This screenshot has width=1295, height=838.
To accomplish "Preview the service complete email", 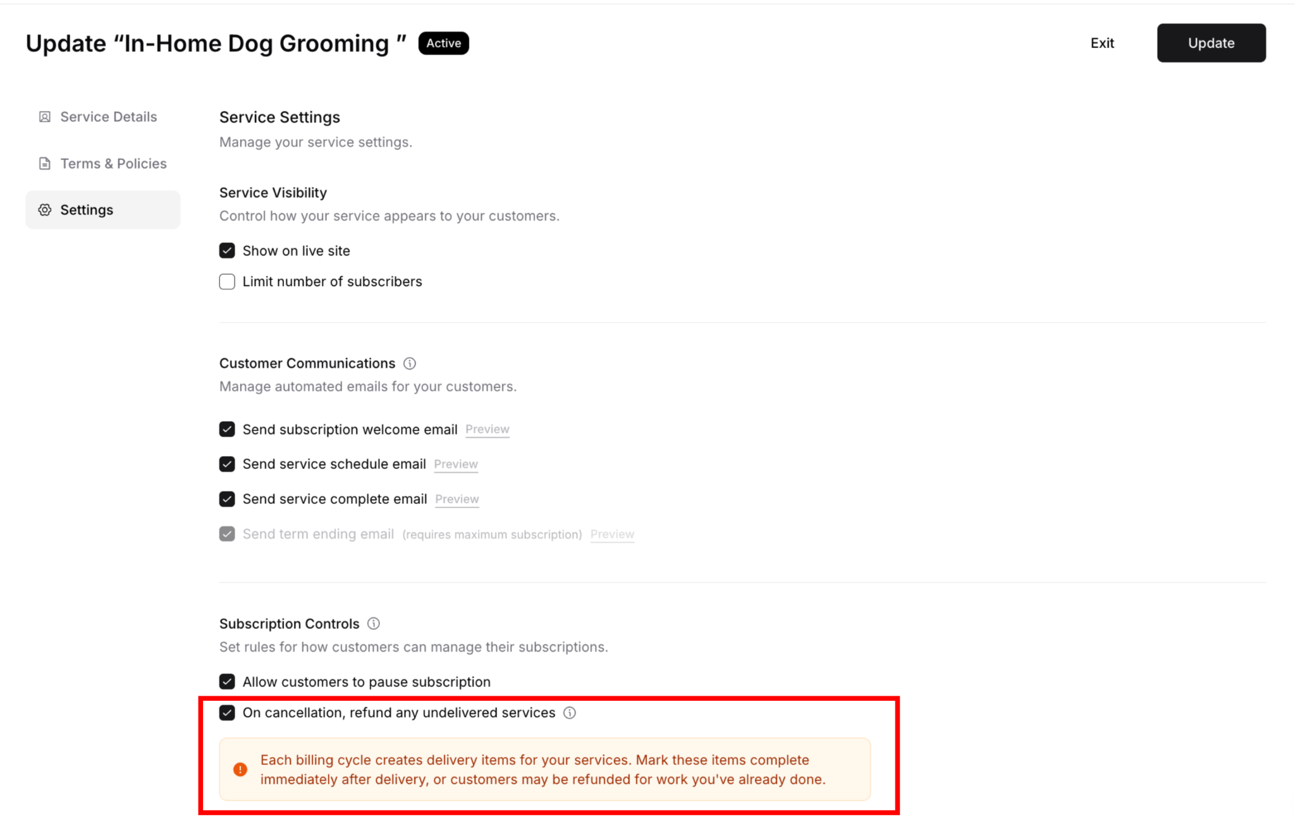I will coord(457,499).
